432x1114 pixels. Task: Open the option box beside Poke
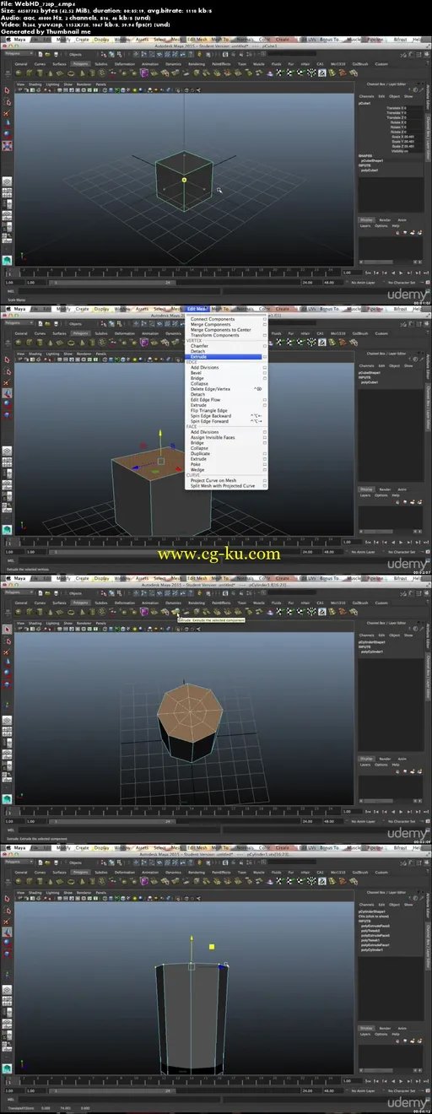(265, 464)
